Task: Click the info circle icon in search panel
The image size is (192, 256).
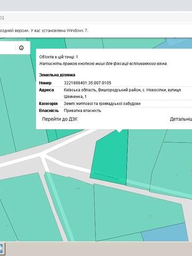Action: coord(21,47)
